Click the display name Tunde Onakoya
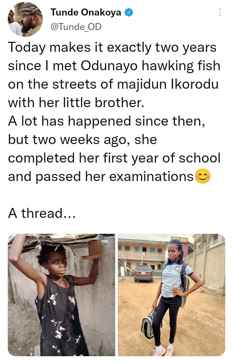 pyautogui.click(x=86, y=13)
